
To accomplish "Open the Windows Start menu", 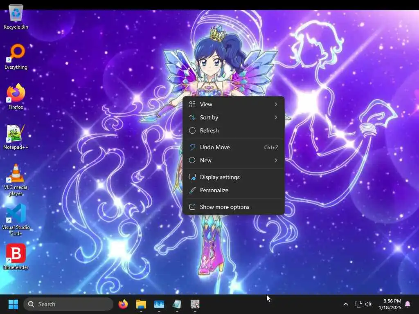I will click(13, 304).
